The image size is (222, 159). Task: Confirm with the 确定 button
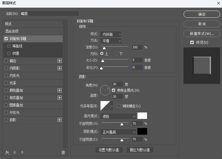202,14
